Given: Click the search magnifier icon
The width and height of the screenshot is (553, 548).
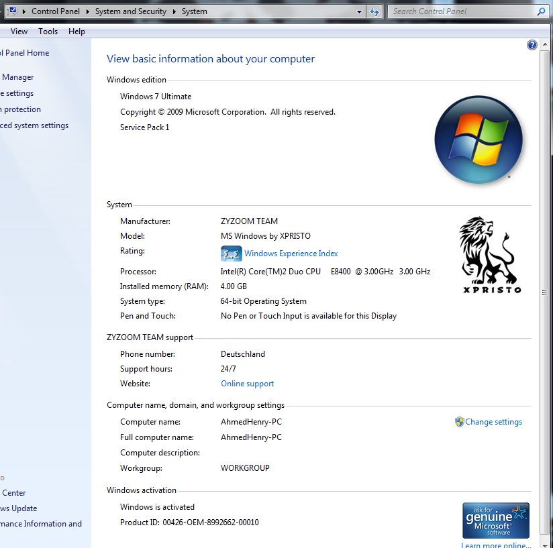Looking at the screenshot, I should (541, 11).
